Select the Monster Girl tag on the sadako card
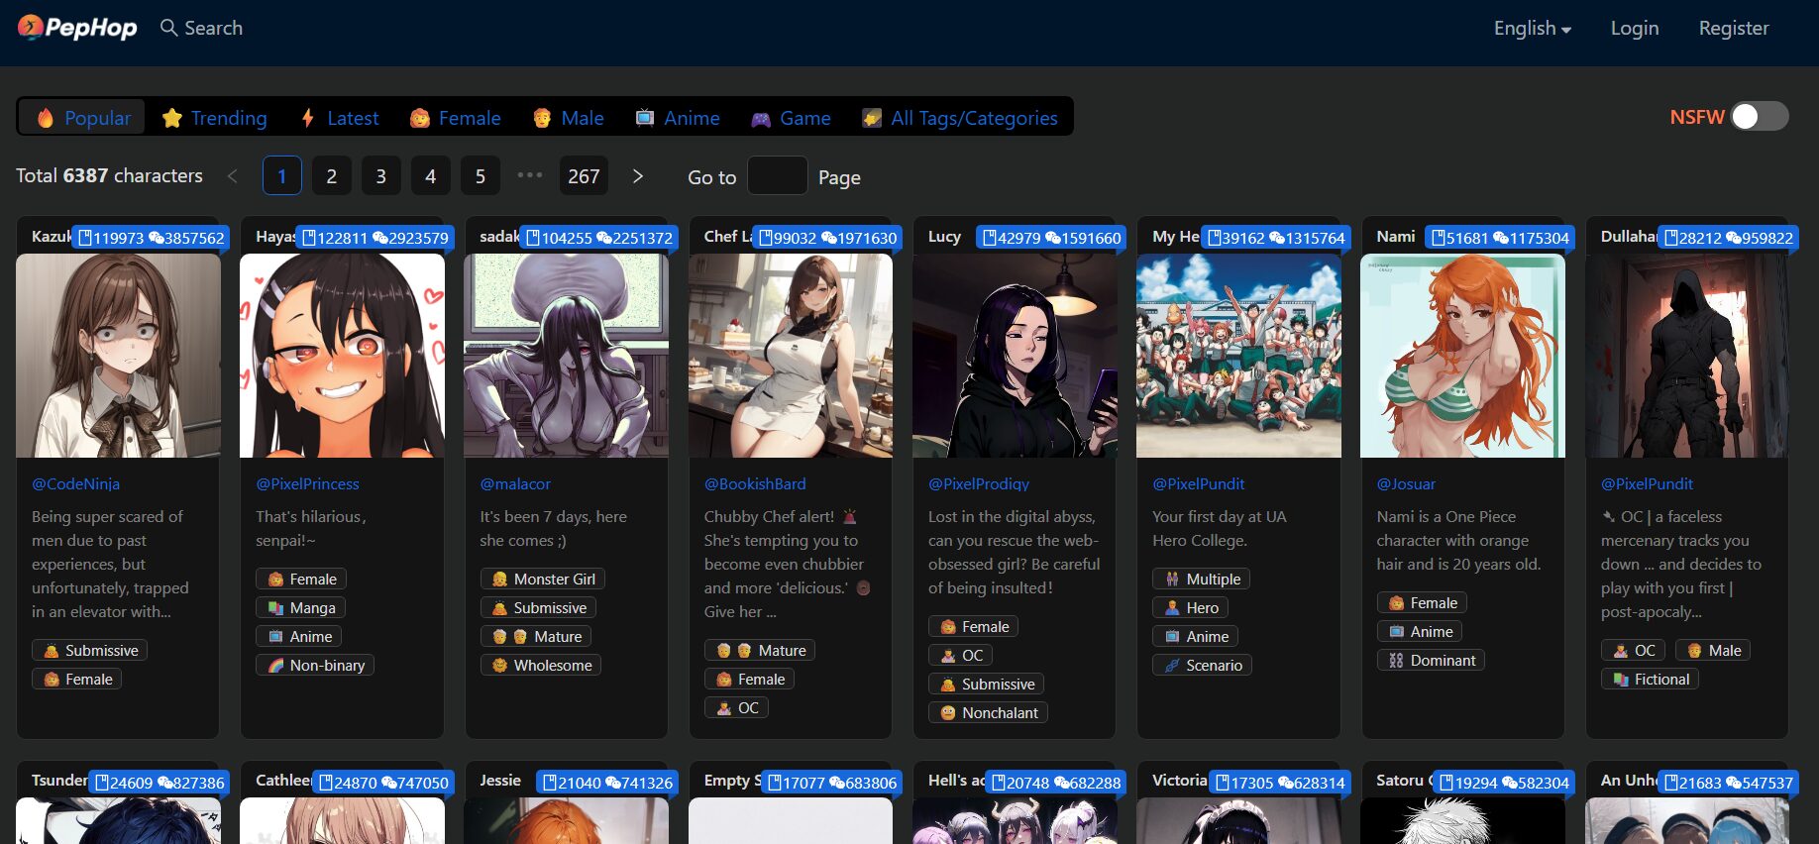 tap(543, 579)
